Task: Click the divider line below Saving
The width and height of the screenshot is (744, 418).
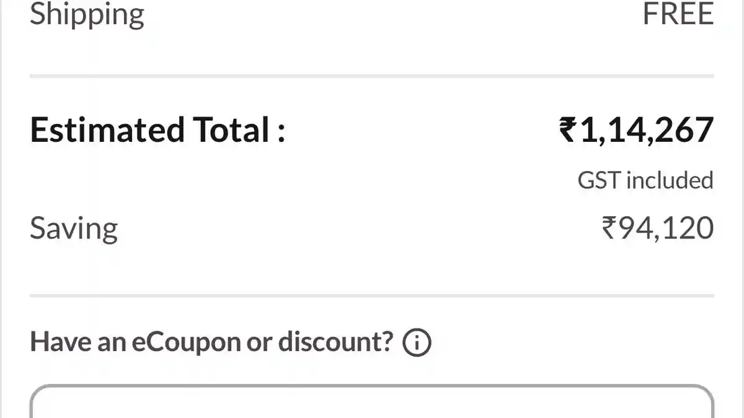Action: [372, 295]
